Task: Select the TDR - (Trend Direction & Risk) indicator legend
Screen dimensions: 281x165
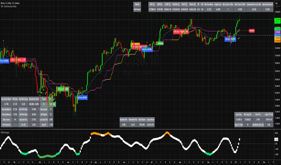Action: point(8,6)
